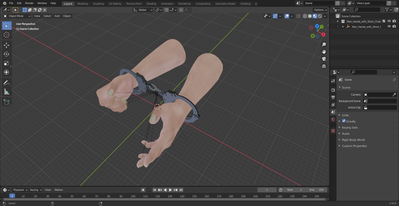The height and width of the screenshot is (206, 399).
Task: Click the pan view hand icon
Action: (x=324, y=52)
